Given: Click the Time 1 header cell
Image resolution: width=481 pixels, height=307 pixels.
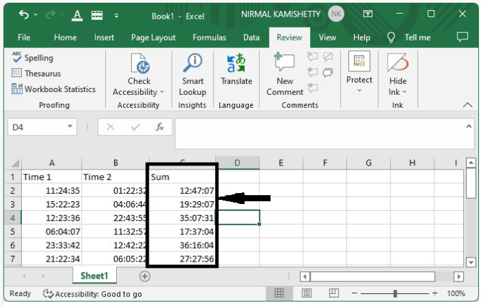Looking at the screenshot, I should [52, 177].
